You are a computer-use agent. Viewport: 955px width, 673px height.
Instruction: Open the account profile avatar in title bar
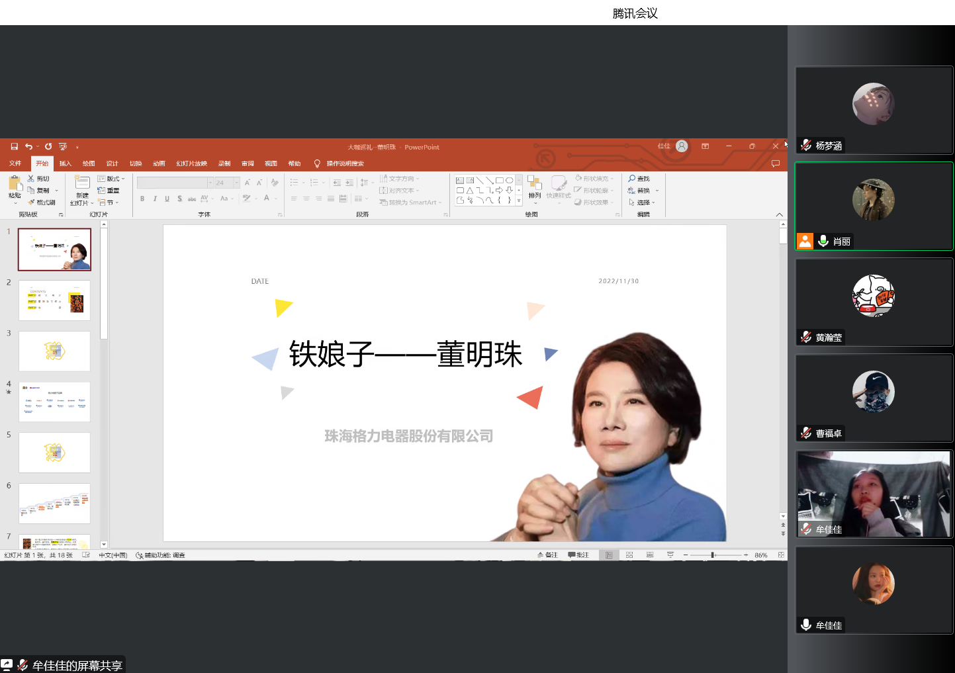[682, 146]
